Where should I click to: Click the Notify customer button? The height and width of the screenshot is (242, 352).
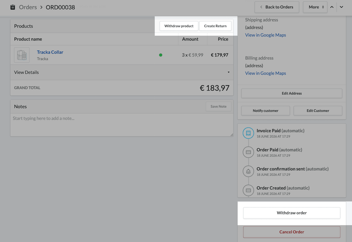pos(266,111)
